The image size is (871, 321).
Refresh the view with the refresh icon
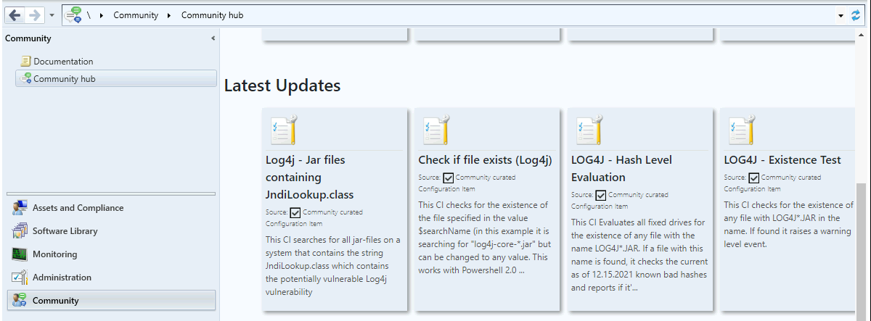(856, 15)
